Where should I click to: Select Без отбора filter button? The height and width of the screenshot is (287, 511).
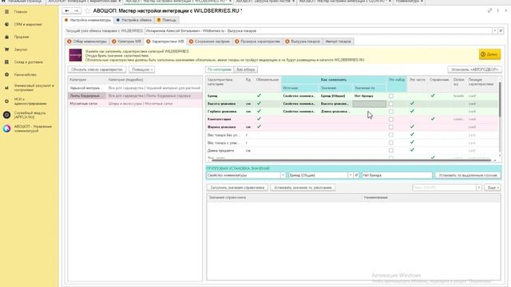(246, 69)
